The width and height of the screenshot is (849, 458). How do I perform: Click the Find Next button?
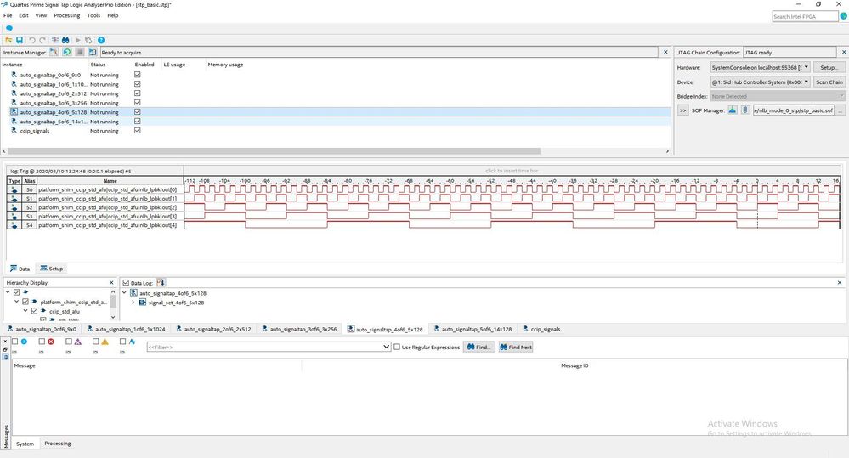[x=515, y=347]
